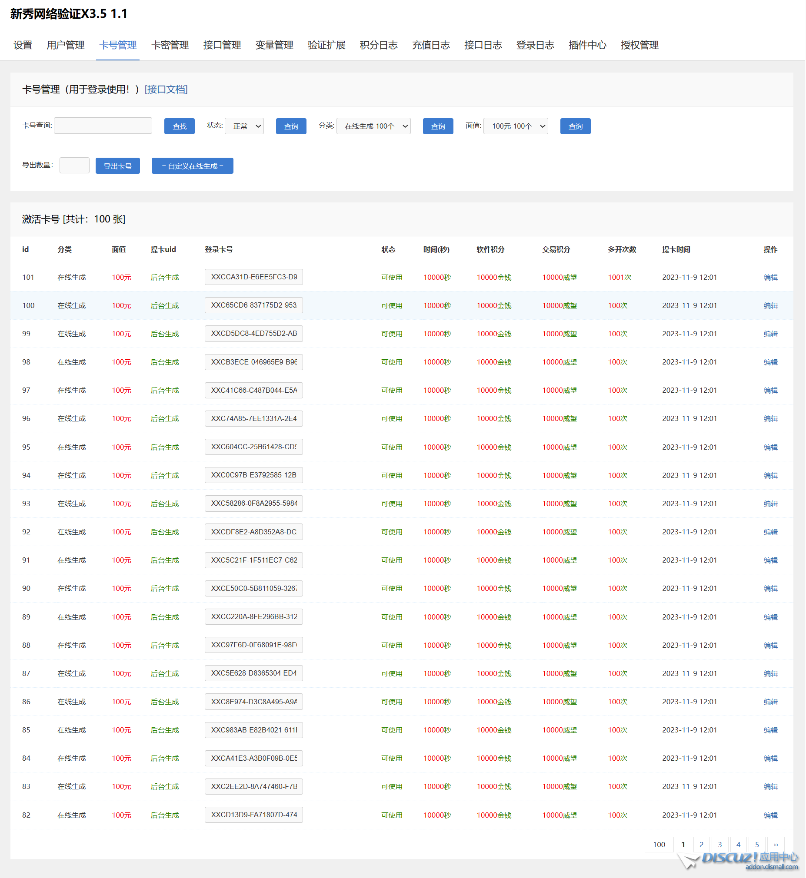
Task: View the 充值日志 tab
Action: tap(431, 45)
